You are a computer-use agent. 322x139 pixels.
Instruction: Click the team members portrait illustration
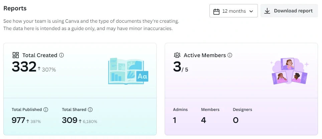tap(289, 71)
